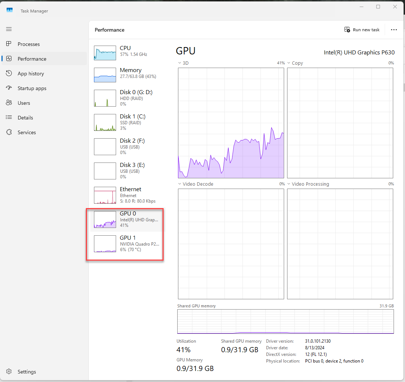The width and height of the screenshot is (405, 382).
Task: Click the Performance heading text
Action: pyautogui.click(x=109, y=30)
